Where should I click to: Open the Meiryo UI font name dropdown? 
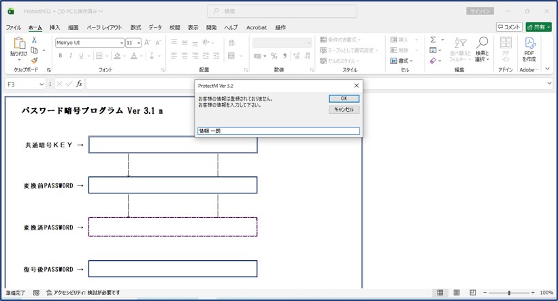coord(122,43)
